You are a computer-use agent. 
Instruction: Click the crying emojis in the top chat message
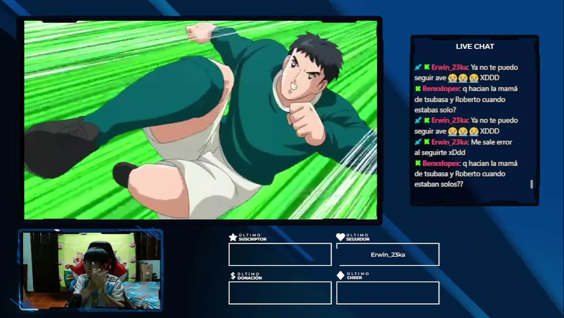(x=462, y=78)
